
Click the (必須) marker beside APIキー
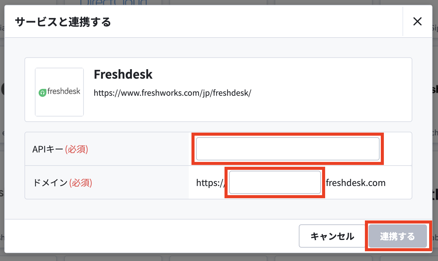click(76, 149)
